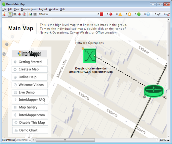
Task: Click the circled alarm bell icon
Action: [24, 14]
